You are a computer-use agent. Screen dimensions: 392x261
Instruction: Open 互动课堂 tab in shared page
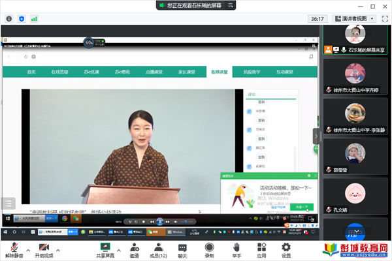pos(284,72)
